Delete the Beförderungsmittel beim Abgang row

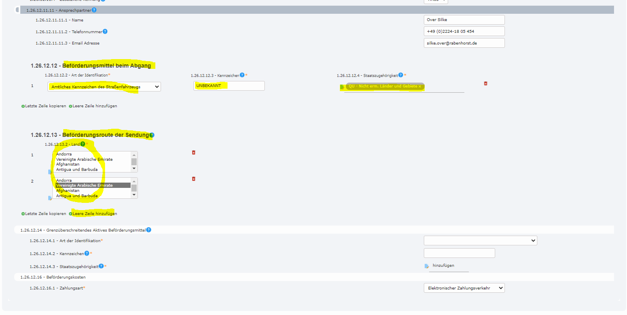[x=485, y=83]
